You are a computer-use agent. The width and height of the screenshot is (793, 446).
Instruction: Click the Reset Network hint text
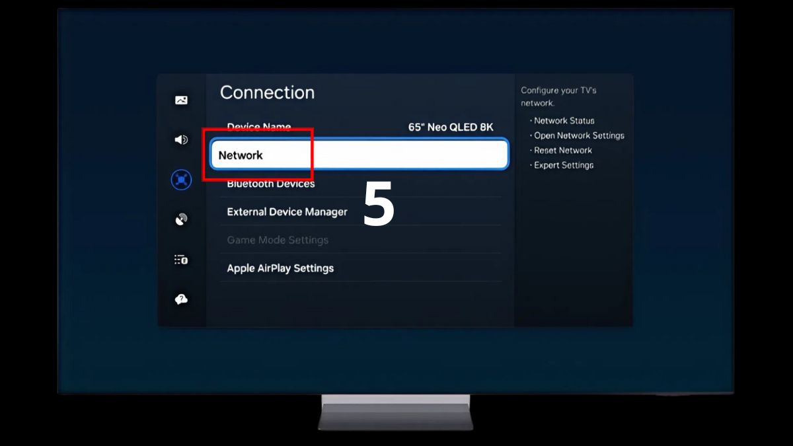click(x=562, y=150)
